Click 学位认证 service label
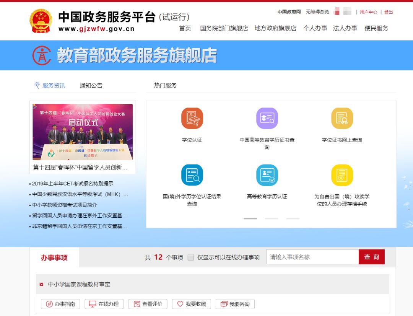Screen dimensions: 413x316 pyautogui.click(x=192, y=140)
